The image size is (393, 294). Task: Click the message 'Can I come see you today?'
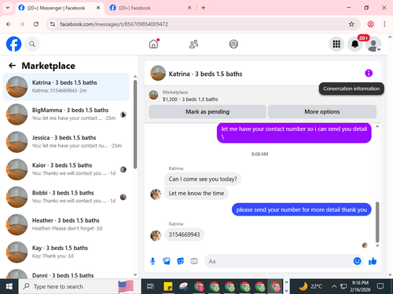pos(203,179)
